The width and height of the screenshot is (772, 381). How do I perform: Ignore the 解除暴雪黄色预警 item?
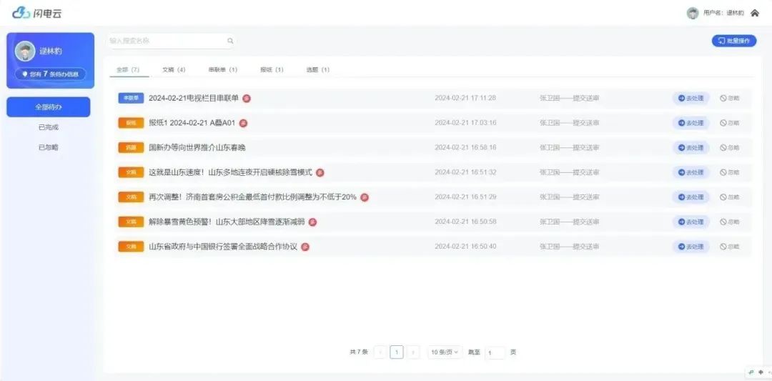pyautogui.click(x=730, y=222)
